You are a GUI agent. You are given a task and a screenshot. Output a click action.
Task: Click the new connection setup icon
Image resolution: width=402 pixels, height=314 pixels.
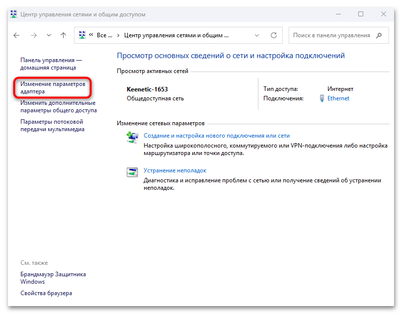pos(132,138)
